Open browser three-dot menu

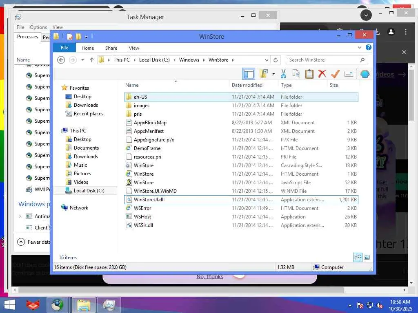pyautogui.click(x=405, y=32)
